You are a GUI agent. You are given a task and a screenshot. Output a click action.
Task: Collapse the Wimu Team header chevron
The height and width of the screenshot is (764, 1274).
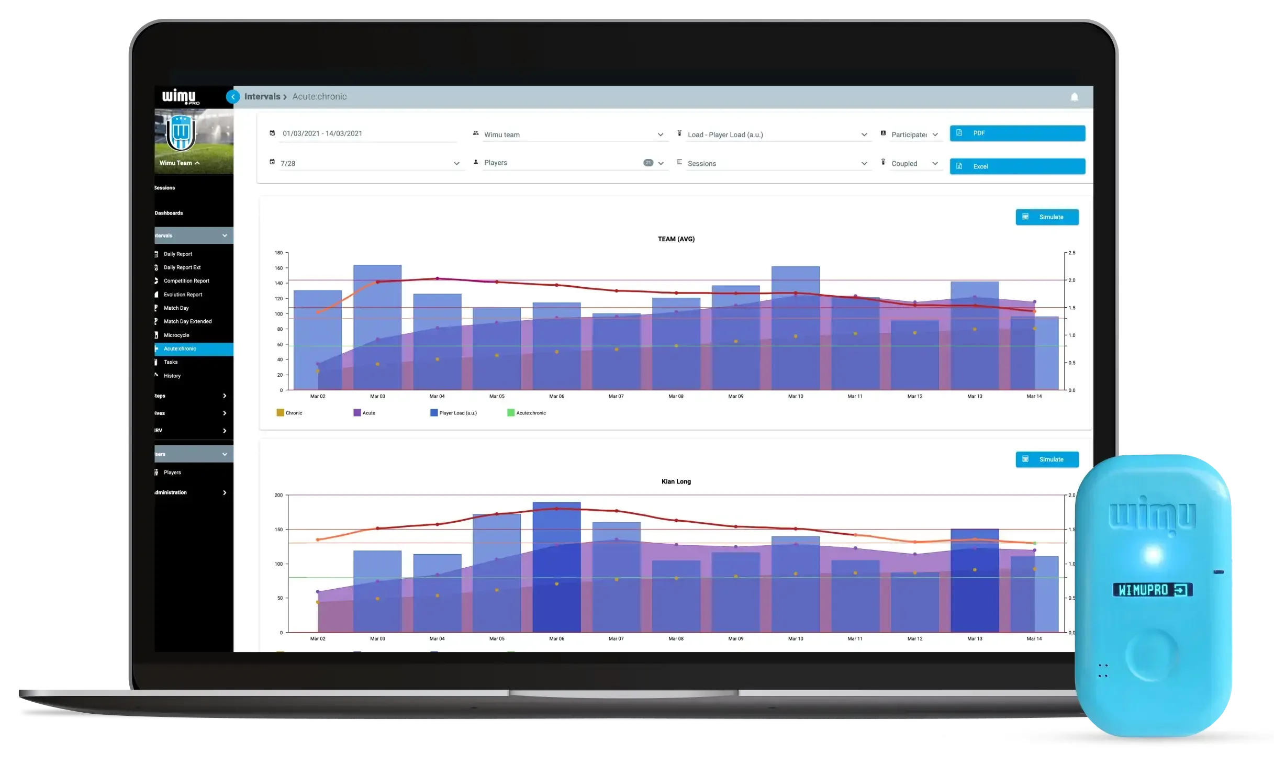click(197, 163)
